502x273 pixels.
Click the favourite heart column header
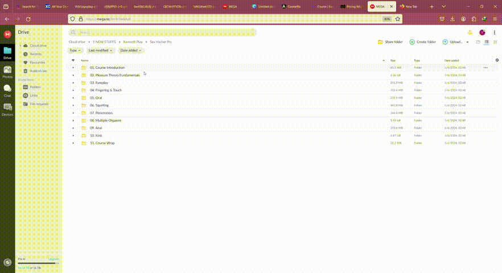click(x=73, y=60)
